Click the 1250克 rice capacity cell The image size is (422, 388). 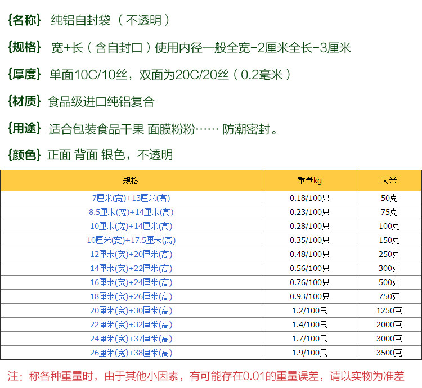click(389, 310)
